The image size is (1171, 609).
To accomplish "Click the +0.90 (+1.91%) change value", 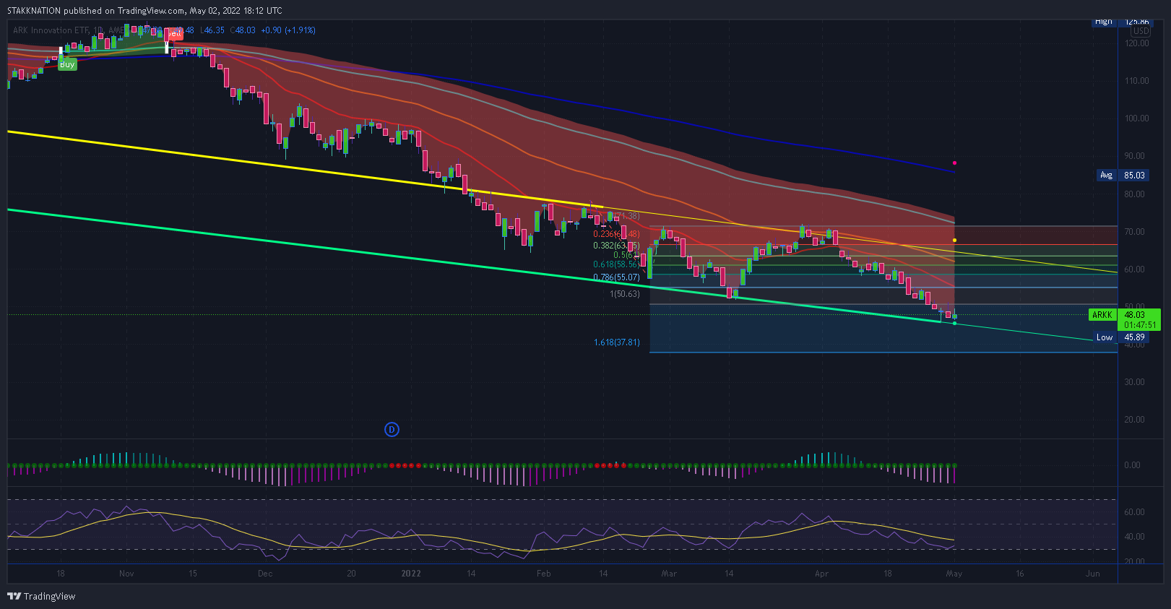I will [288, 30].
